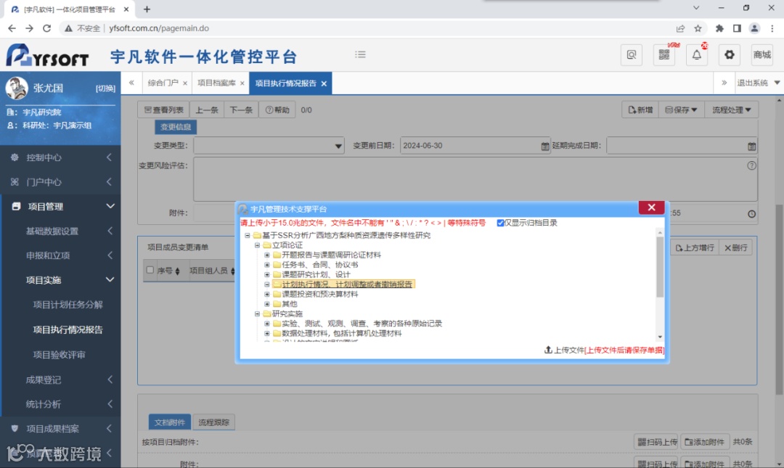The width and height of the screenshot is (784, 468).
Task: Expand 成果登记 submenu
Action: [x=60, y=379]
